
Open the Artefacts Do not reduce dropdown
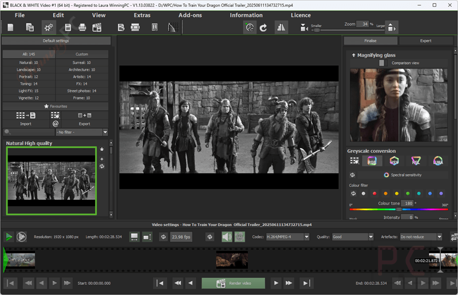(421, 237)
